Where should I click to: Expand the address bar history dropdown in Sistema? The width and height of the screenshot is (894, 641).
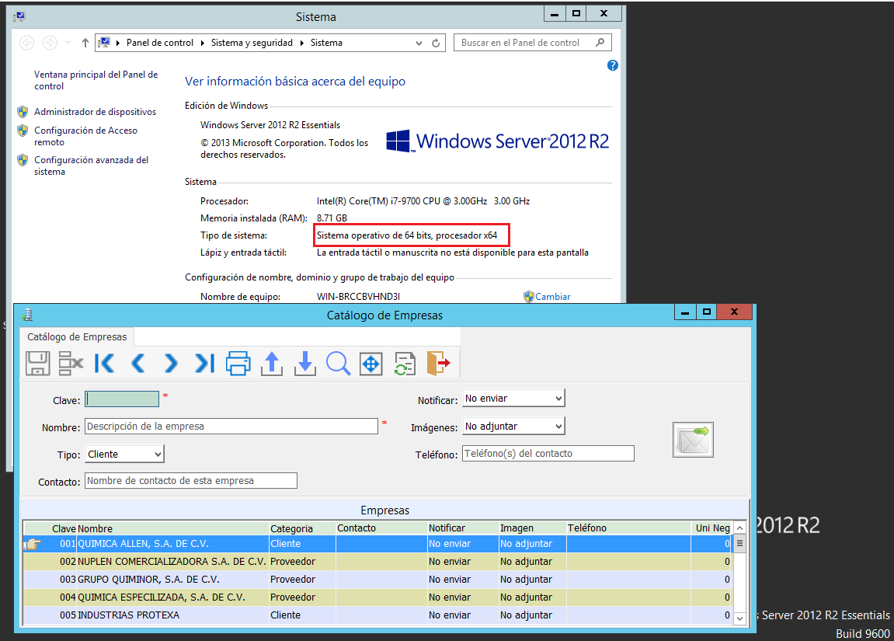(419, 43)
